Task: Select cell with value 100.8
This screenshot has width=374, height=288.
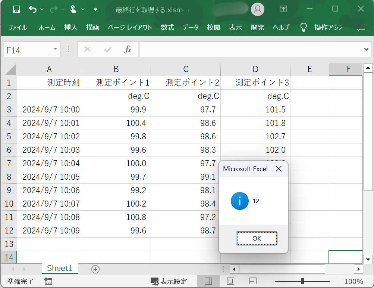Action: 116,217
